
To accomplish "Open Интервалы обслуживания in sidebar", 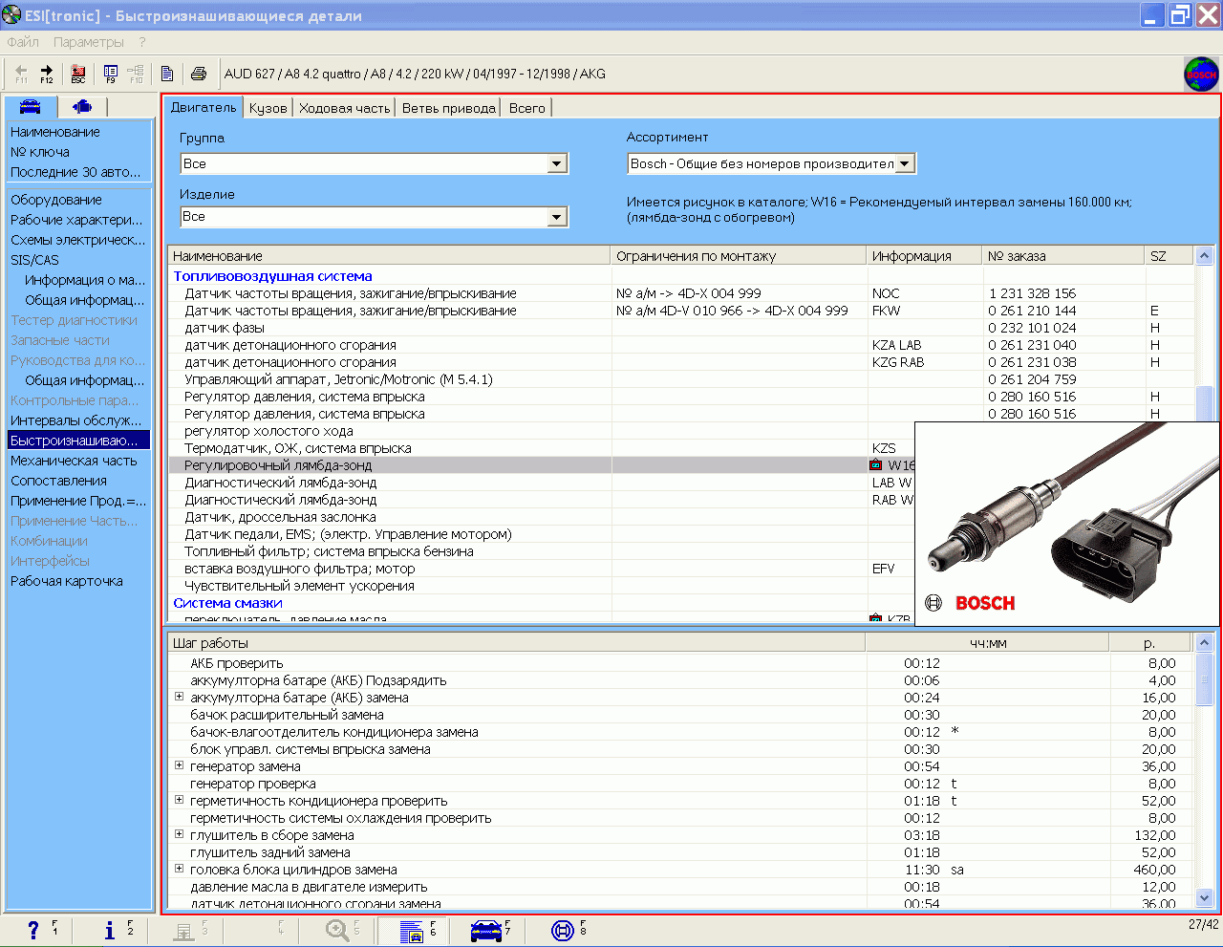I will click(x=76, y=420).
